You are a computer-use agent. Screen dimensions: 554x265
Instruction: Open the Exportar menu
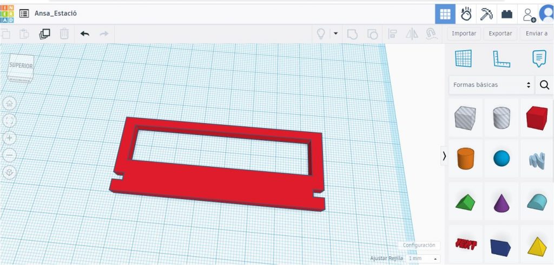[x=500, y=33]
